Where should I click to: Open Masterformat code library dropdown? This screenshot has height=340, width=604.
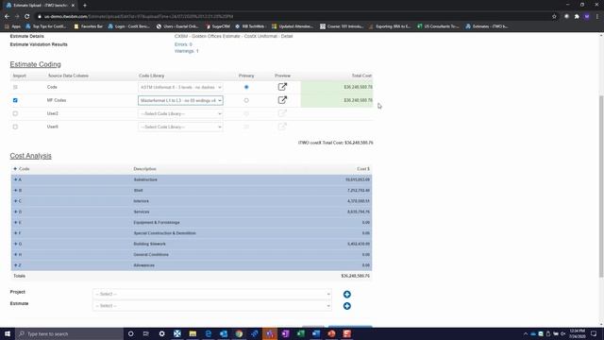pyautogui.click(x=180, y=101)
